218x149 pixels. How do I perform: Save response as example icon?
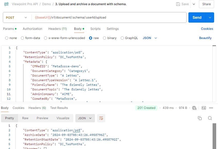pos(204,108)
